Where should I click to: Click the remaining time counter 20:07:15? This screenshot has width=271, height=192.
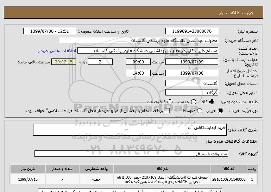(64, 62)
